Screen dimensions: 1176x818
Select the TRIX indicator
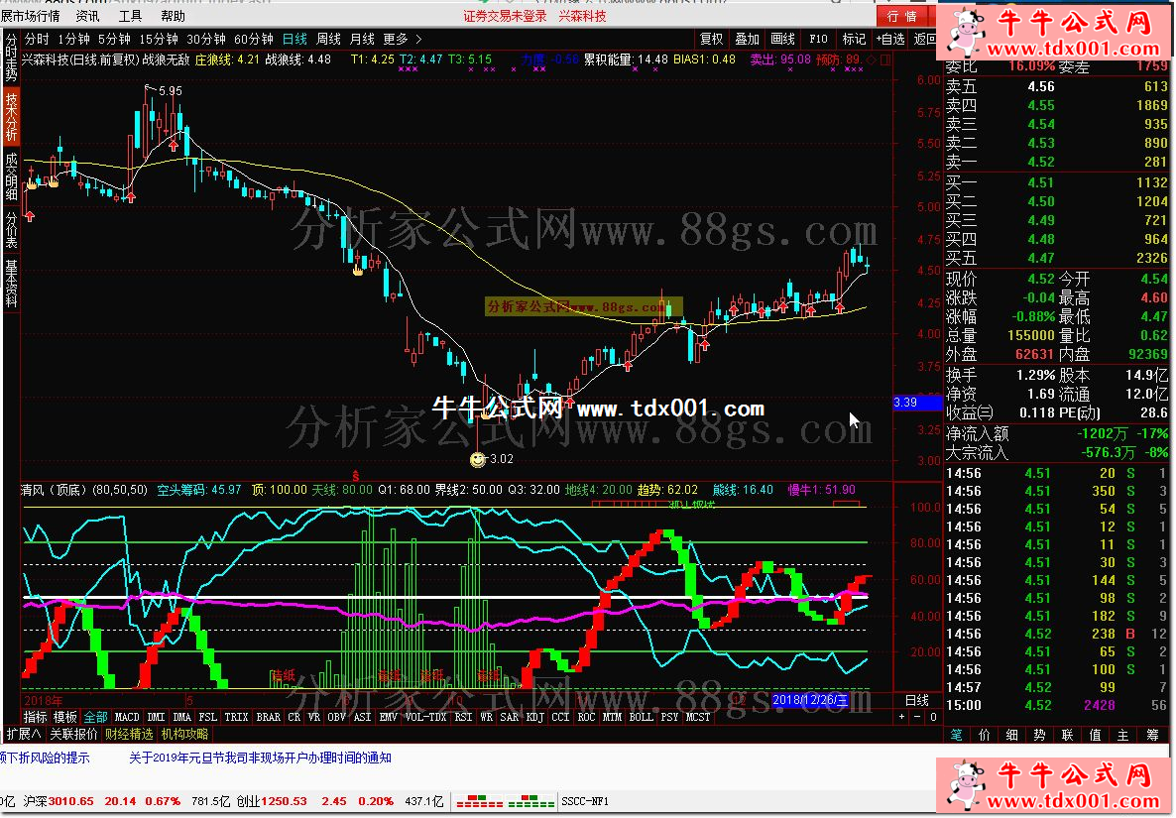pos(236,717)
